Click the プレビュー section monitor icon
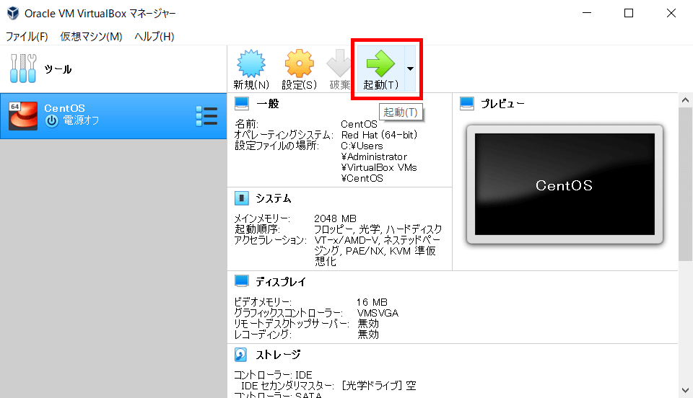 (467, 103)
